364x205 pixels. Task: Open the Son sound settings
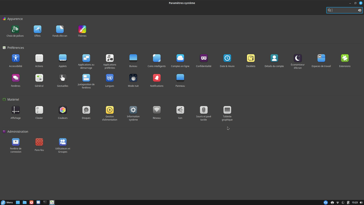pos(180,113)
